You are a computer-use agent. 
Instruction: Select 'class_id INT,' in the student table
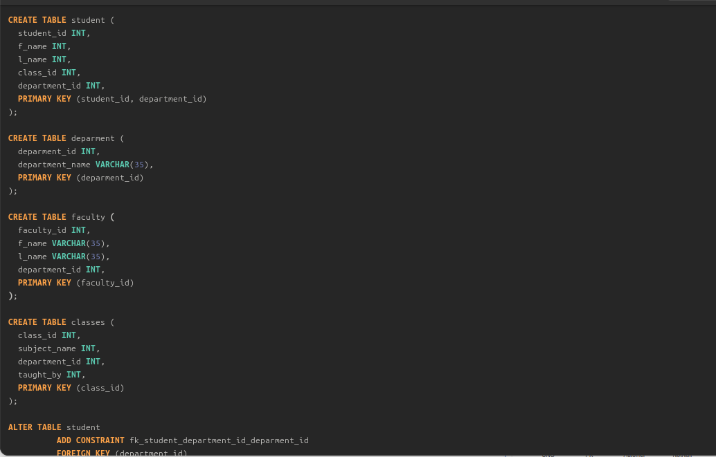point(49,73)
